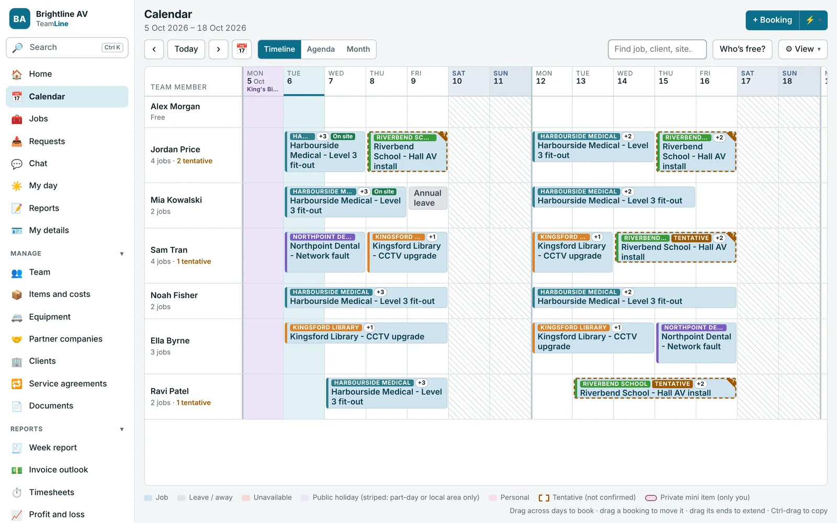Open Service agreements
This screenshot has width=837, height=523.
pyautogui.click(x=67, y=384)
